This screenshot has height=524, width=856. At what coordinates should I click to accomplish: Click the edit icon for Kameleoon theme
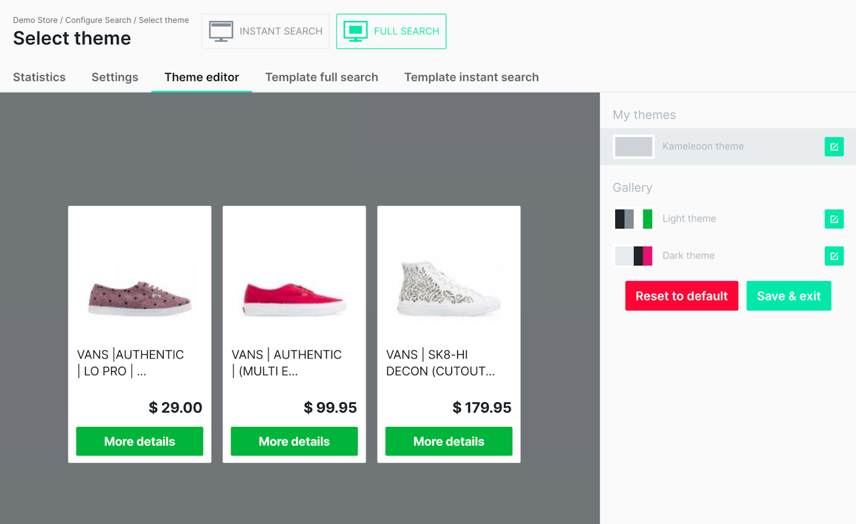pos(834,146)
